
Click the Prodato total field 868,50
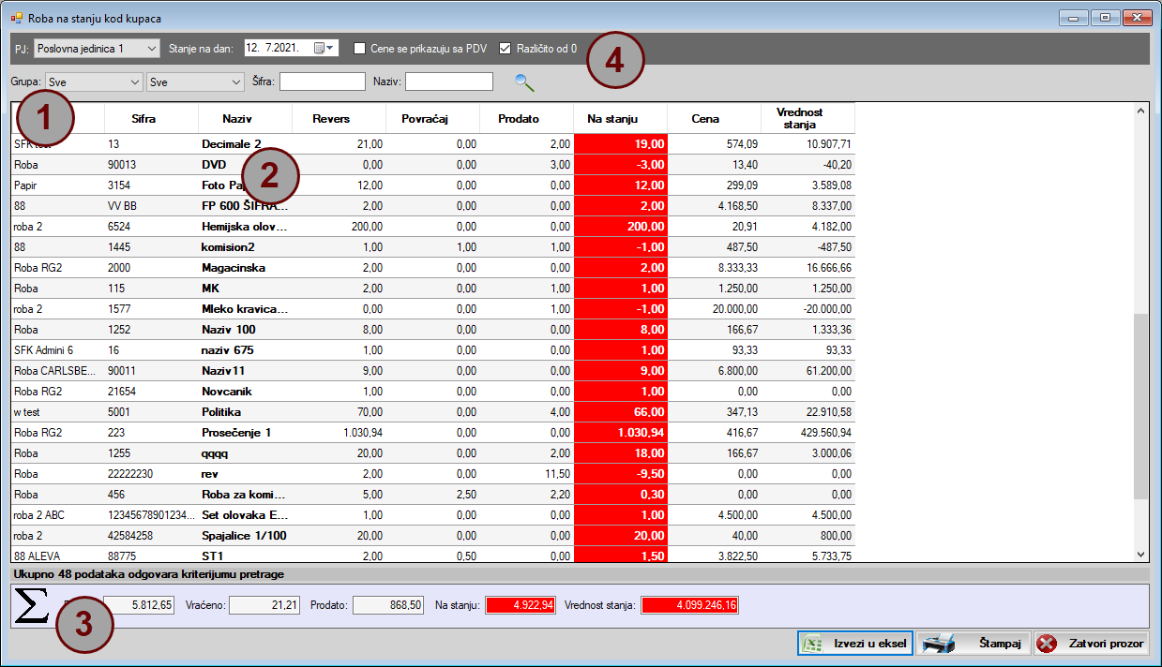pos(389,605)
